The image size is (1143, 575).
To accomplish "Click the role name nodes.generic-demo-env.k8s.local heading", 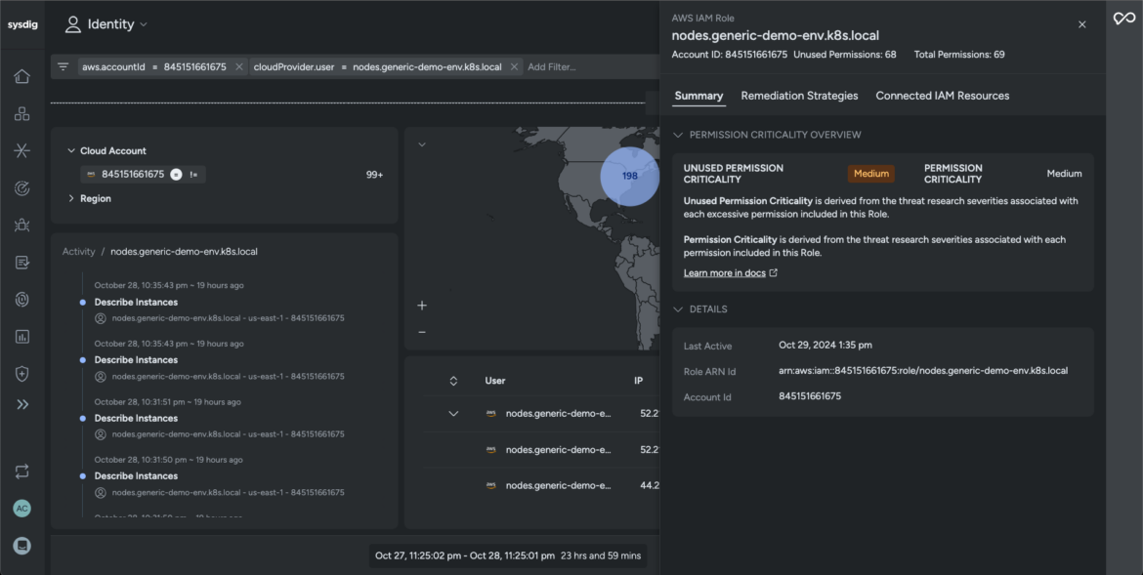I will 775,35.
